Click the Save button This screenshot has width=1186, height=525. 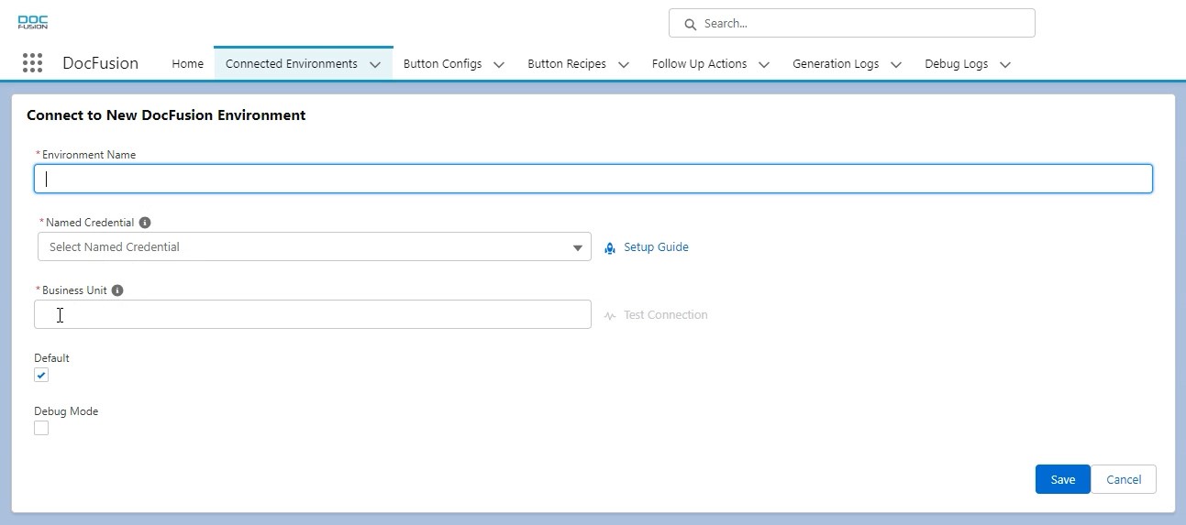pos(1062,479)
